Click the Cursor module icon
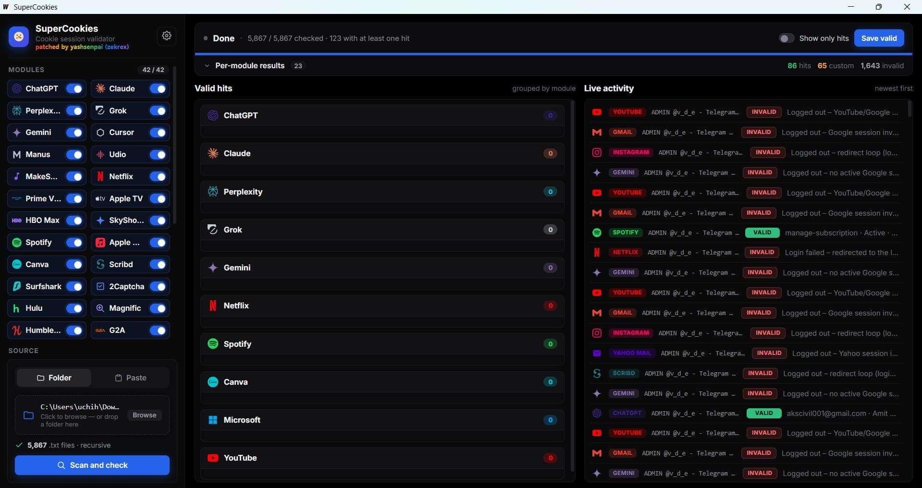Screen dimensions: 922x488 tap(100, 133)
